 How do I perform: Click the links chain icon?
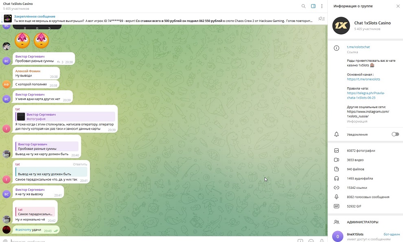tap(336, 188)
